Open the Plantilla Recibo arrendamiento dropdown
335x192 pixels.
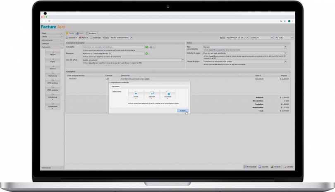pyautogui.click(x=132, y=37)
